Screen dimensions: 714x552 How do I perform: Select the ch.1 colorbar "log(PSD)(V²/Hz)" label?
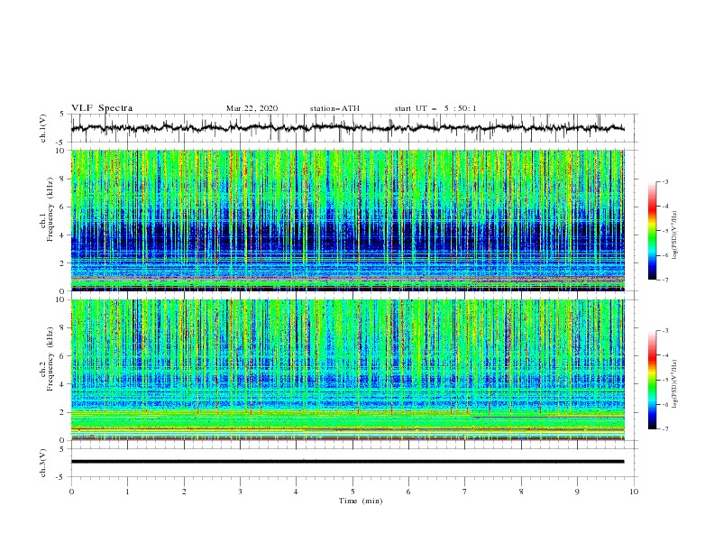pos(674,235)
